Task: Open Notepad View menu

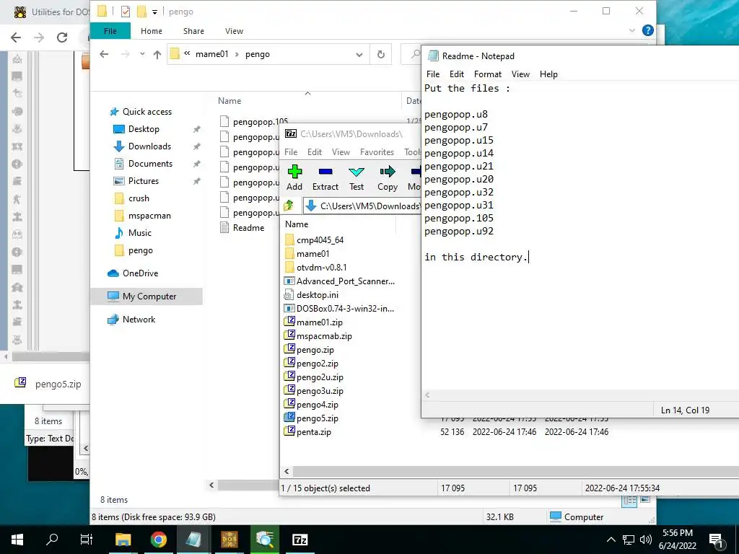Action: [x=520, y=74]
